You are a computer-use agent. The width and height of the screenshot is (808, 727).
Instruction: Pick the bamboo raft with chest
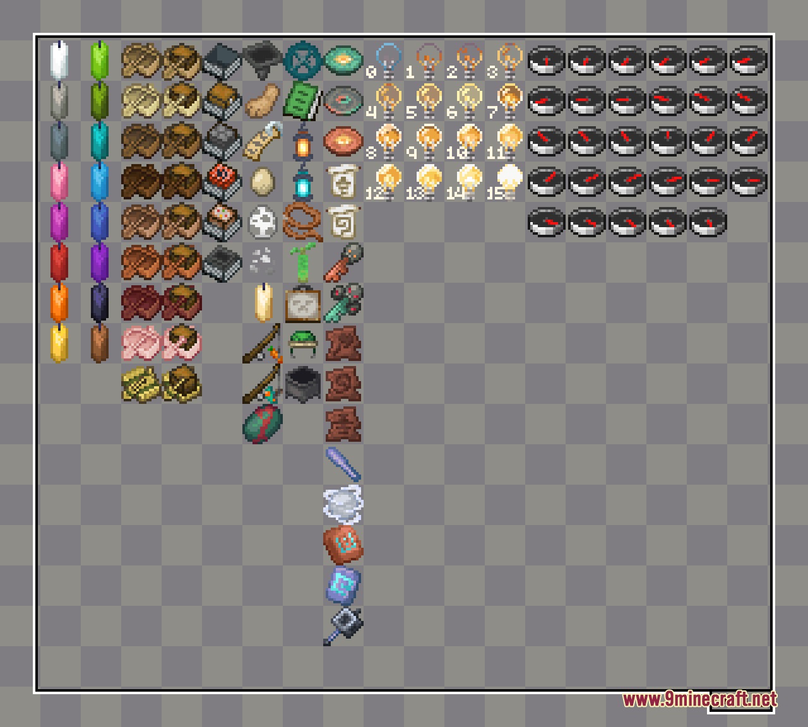click(182, 382)
